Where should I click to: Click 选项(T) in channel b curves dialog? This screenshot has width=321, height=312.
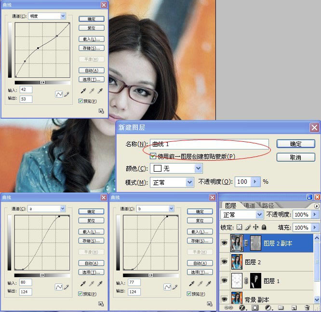tap(200, 272)
